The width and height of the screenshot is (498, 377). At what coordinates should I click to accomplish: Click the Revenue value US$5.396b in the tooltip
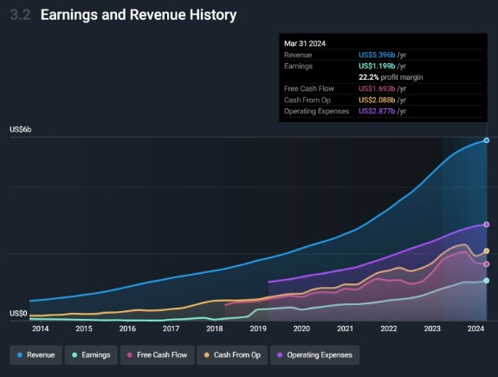377,55
